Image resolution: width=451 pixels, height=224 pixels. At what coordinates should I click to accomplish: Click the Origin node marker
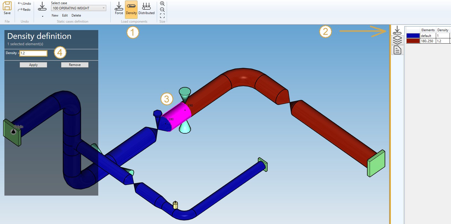(x=13, y=132)
